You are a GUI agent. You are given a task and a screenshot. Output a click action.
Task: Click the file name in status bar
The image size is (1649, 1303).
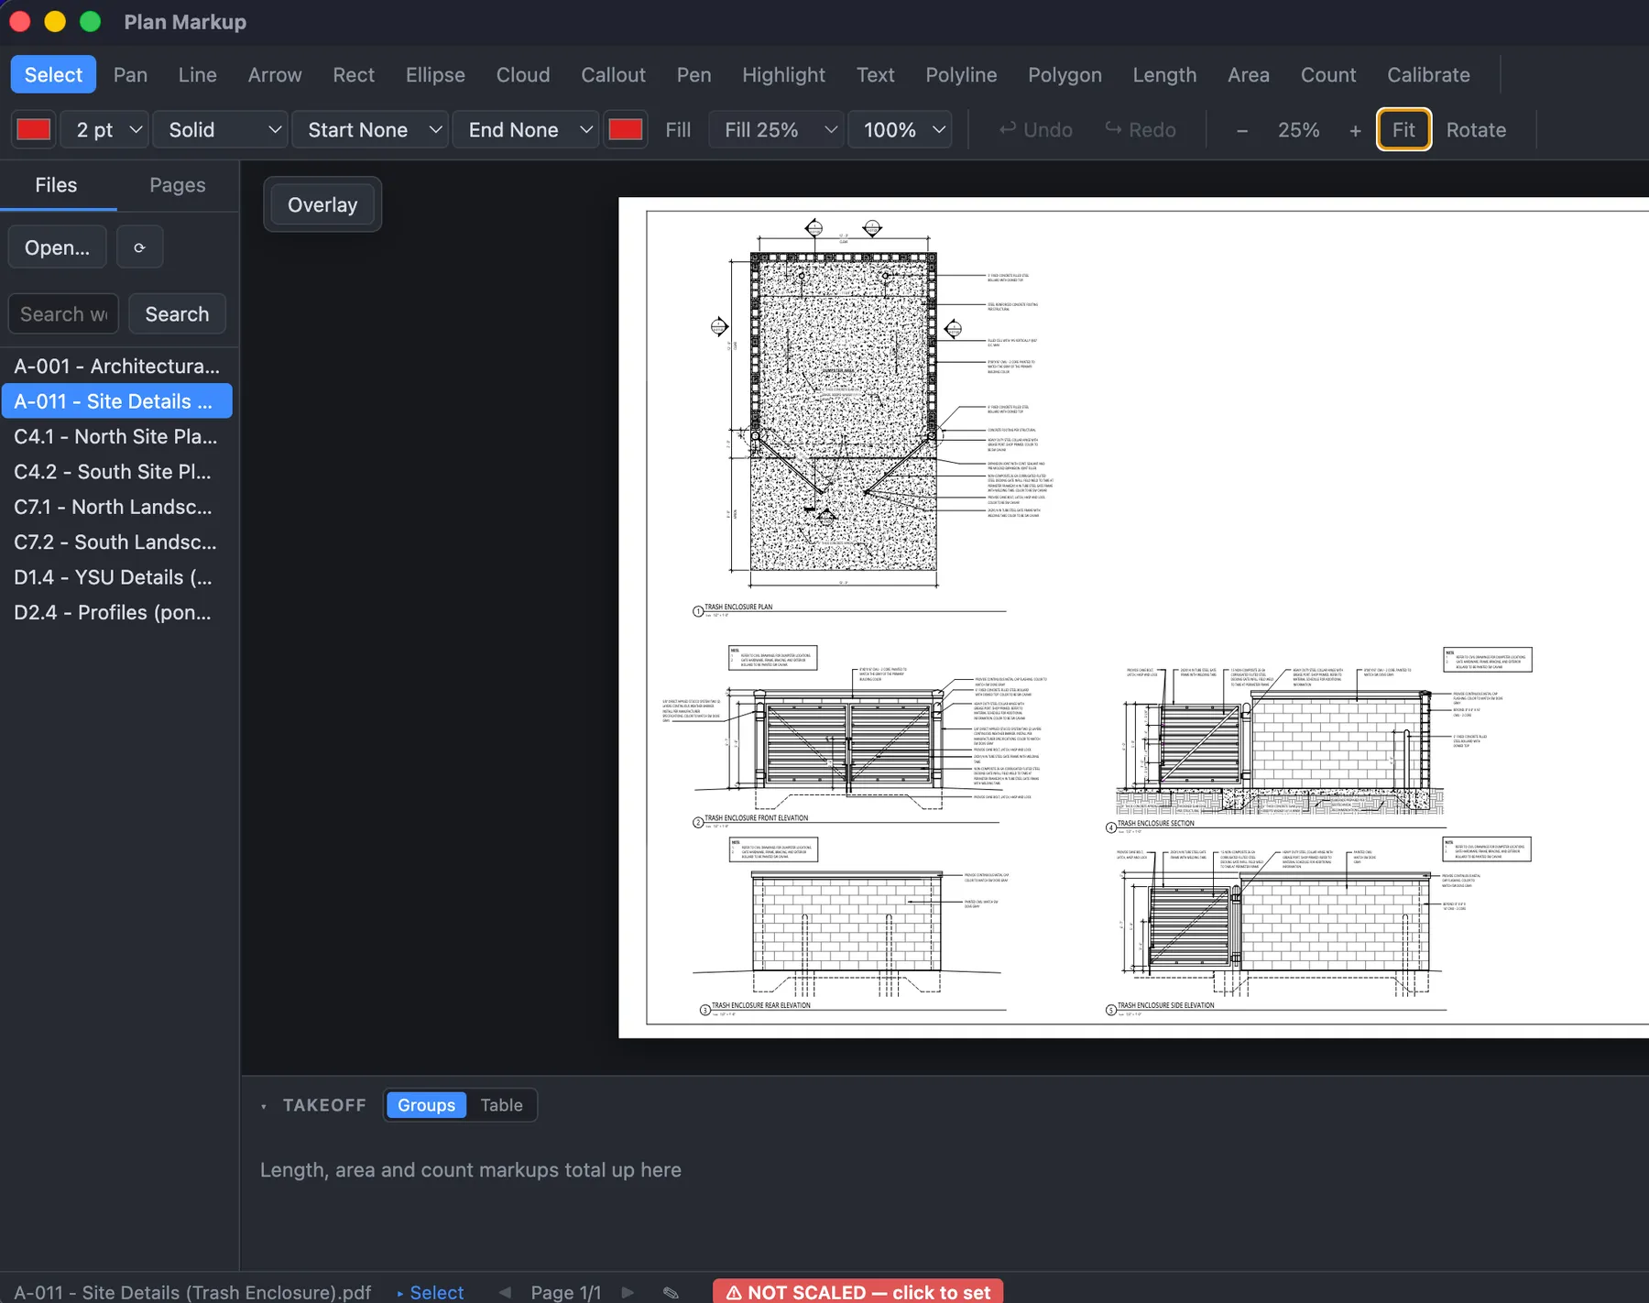click(192, 1292)
